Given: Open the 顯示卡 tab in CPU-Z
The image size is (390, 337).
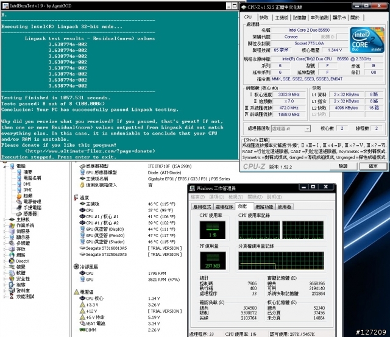Looking at the screenshot, I should (339, 18).
